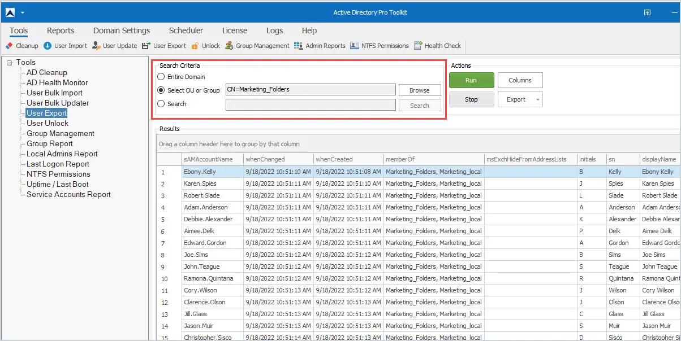Open Admin Reports from the toolbar
This screenshot has height=341, width=681.
pos(320,46)
